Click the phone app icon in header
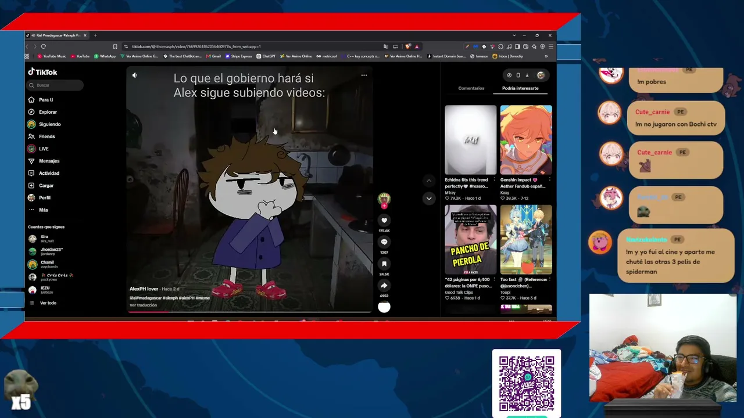744x418 pixels. point(518,75)
